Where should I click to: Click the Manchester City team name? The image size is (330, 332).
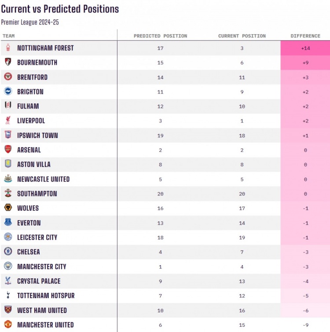42,267
